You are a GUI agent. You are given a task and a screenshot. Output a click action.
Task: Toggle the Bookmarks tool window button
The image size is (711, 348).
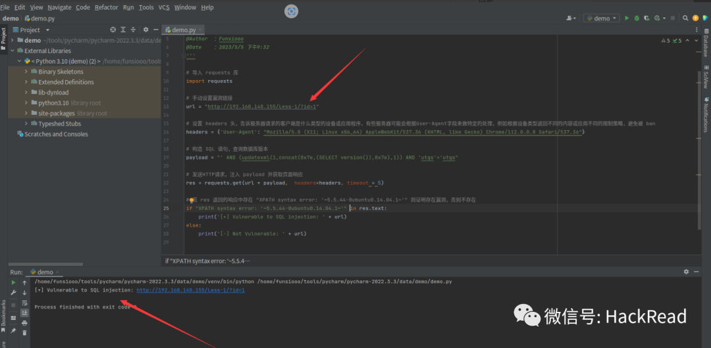coord(4,315)
